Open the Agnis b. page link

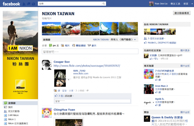pyautogui.click(x=160, y=99)
